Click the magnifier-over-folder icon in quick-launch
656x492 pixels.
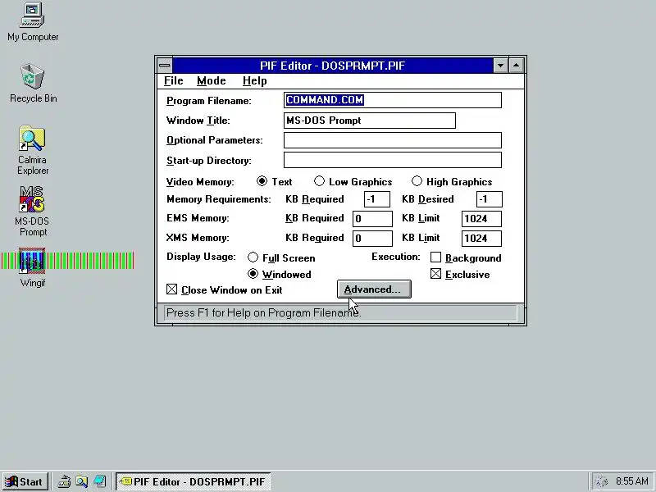coord(82,482)
